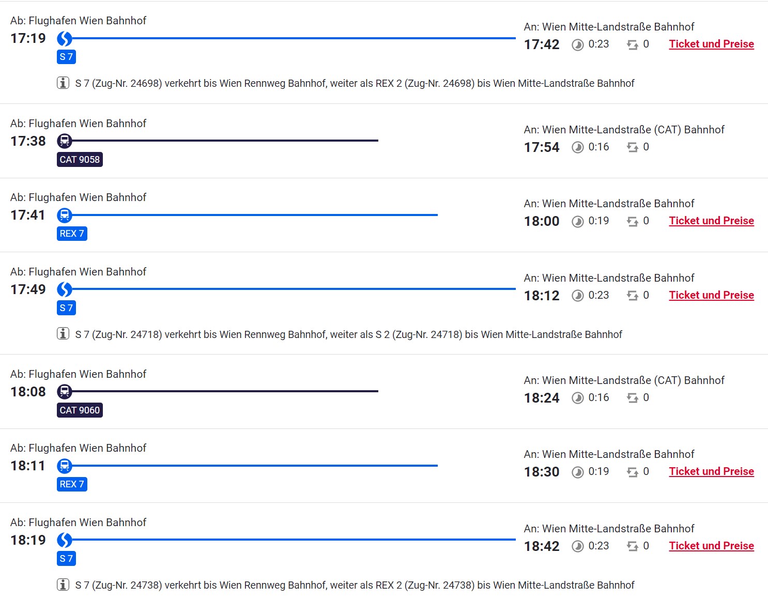Open Ticket und Preise for 18:30 arrival
This screenshot has width=768, height=599.
click(711, 471)
